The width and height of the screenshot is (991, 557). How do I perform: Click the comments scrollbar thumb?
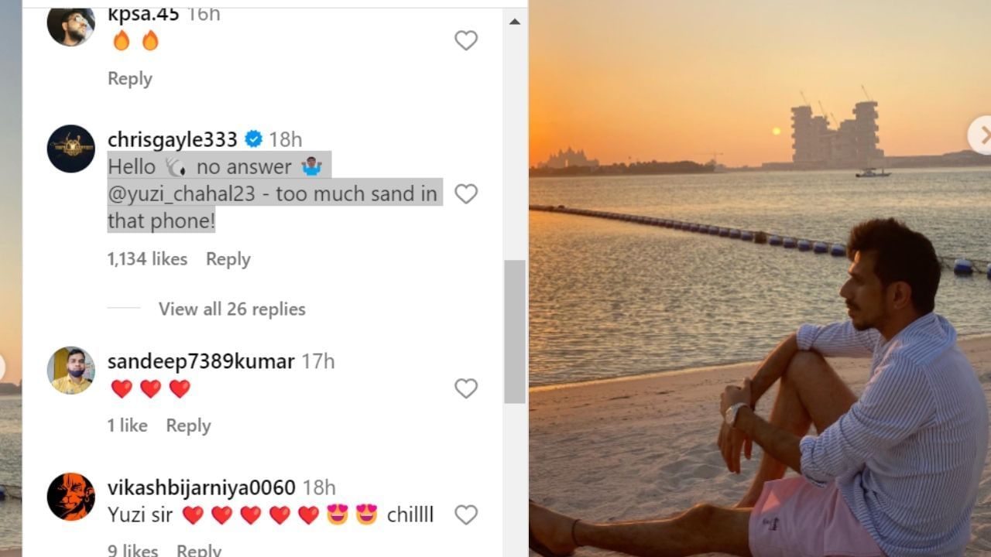[515, 331]
